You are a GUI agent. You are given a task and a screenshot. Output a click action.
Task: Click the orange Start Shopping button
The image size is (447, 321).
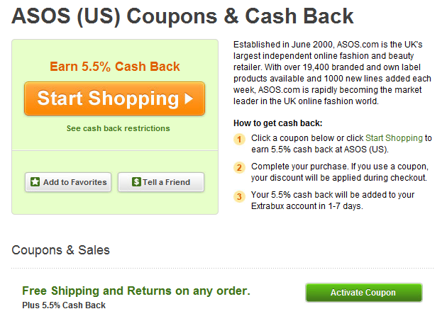click(x=114, y=98)
